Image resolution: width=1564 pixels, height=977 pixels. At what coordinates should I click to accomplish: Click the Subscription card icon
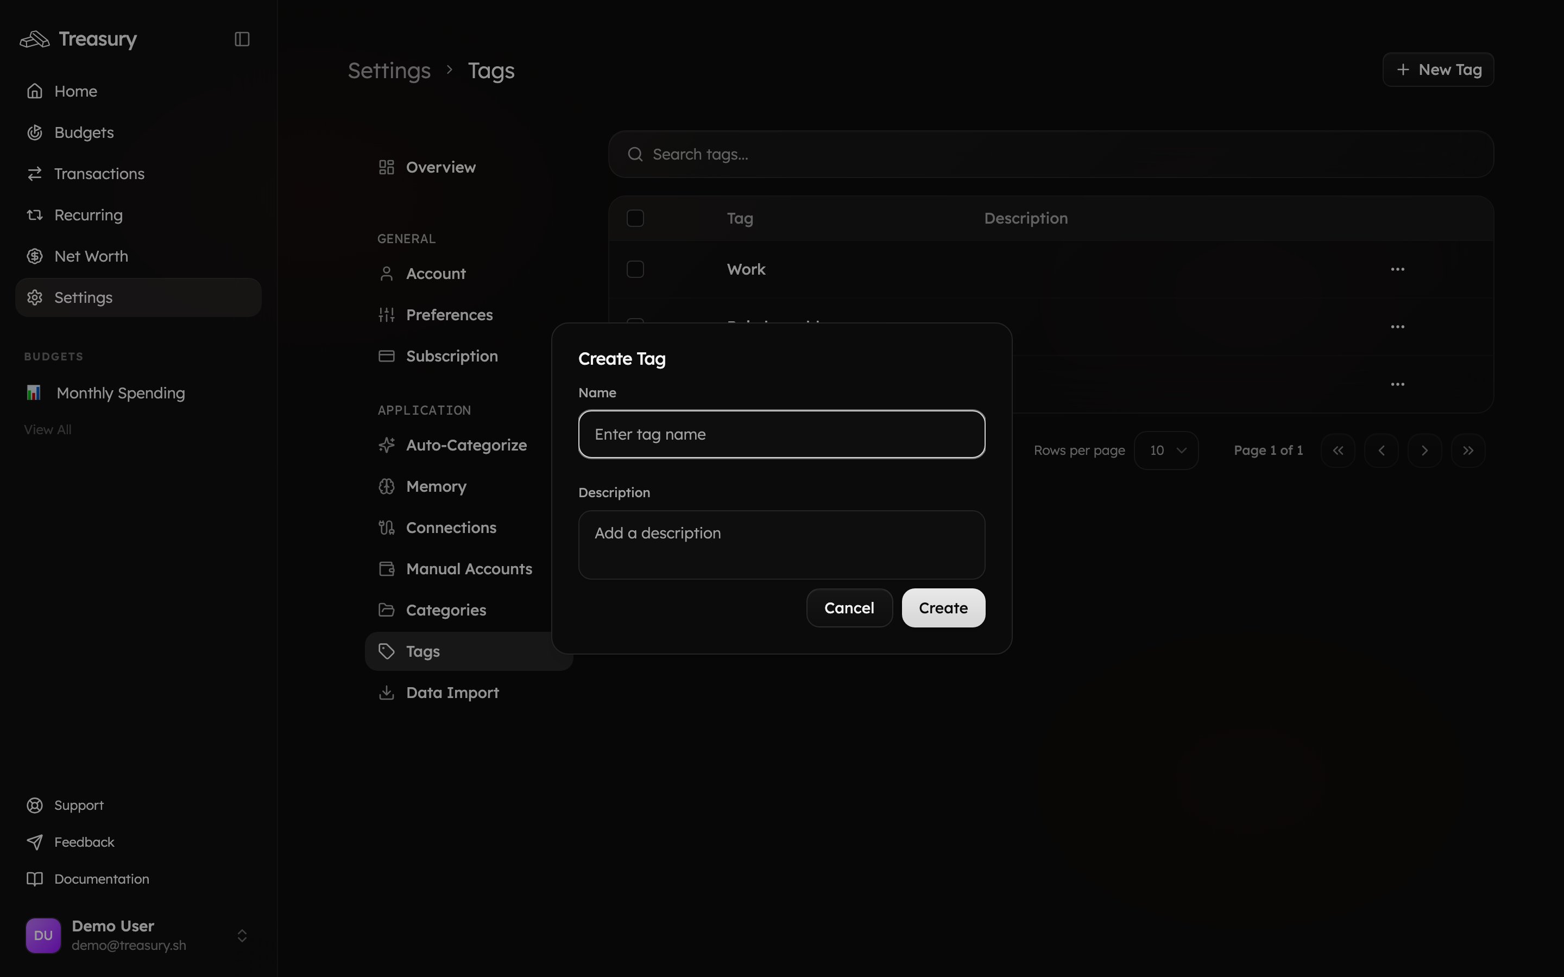point(387,356)
